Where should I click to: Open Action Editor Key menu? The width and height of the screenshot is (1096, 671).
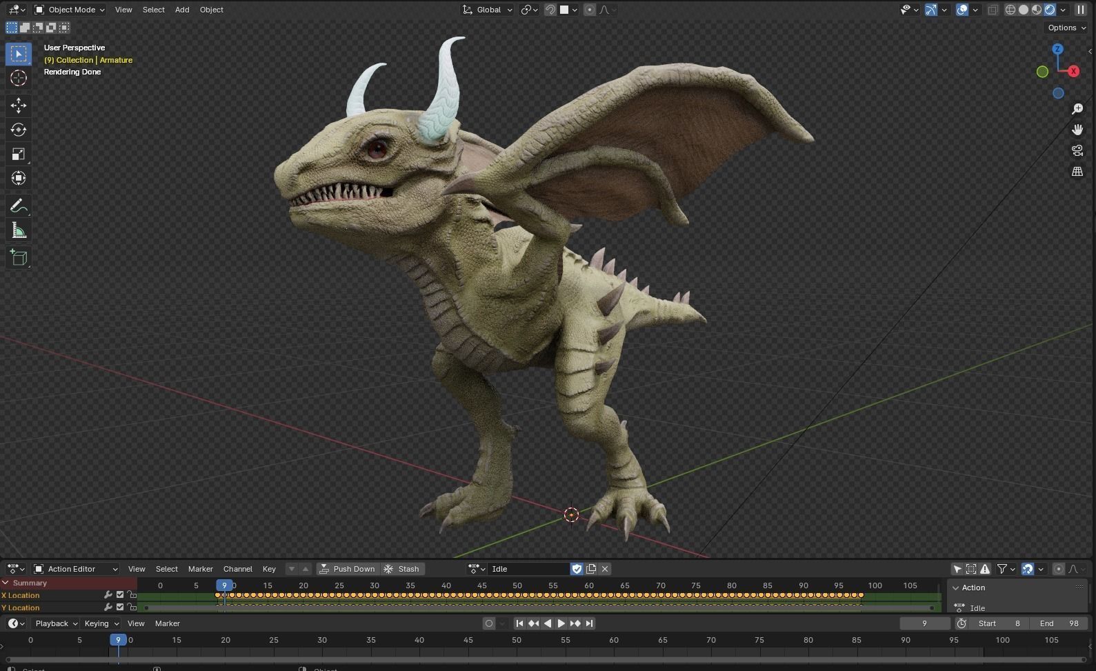(x=269, y=569)
